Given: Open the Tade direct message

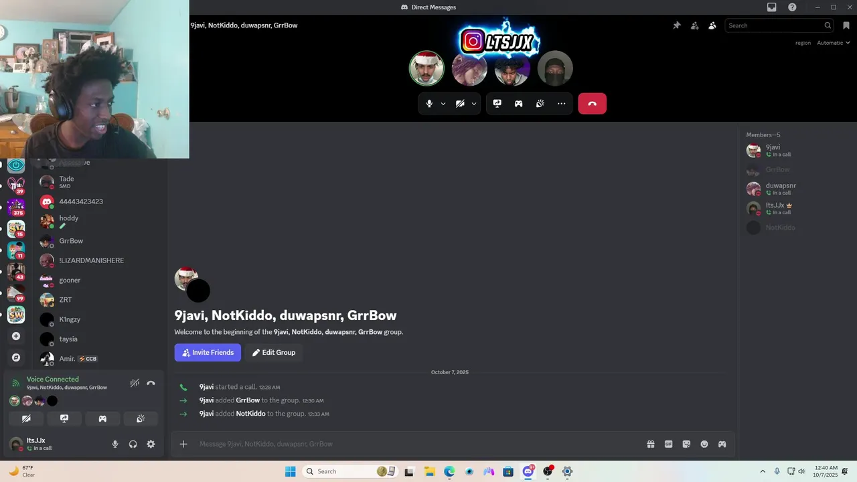Looking at the screenshot, I should tap(100, 182).
